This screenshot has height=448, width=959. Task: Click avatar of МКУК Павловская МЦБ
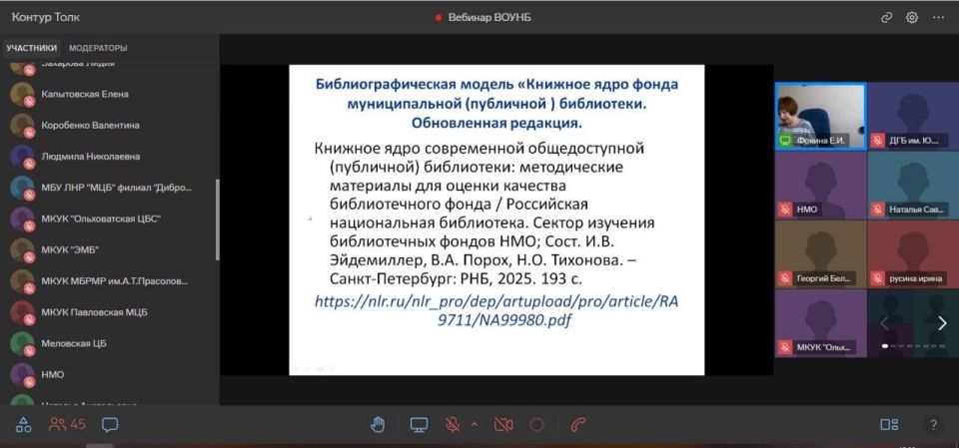[x=22, y=312]
